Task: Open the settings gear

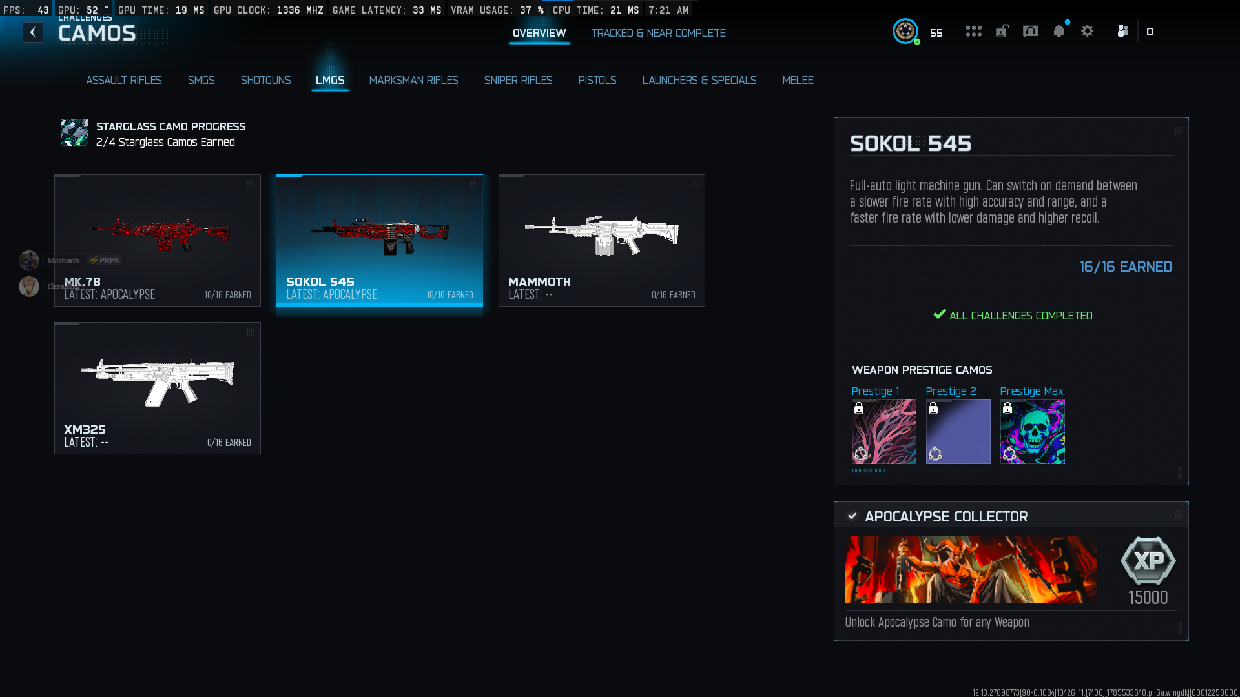Action: tap(1088, 31)
